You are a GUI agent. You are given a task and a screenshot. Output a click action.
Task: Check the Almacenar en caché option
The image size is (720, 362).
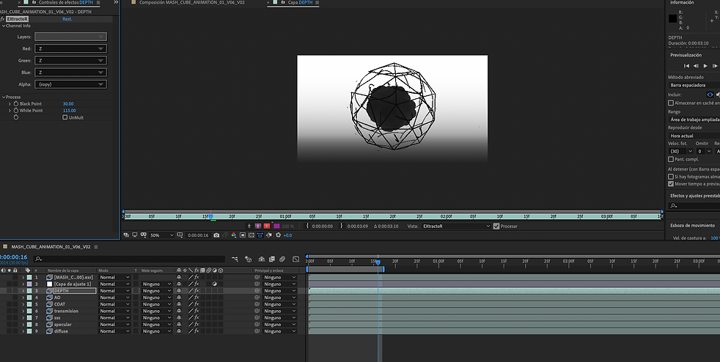point(671,103)
